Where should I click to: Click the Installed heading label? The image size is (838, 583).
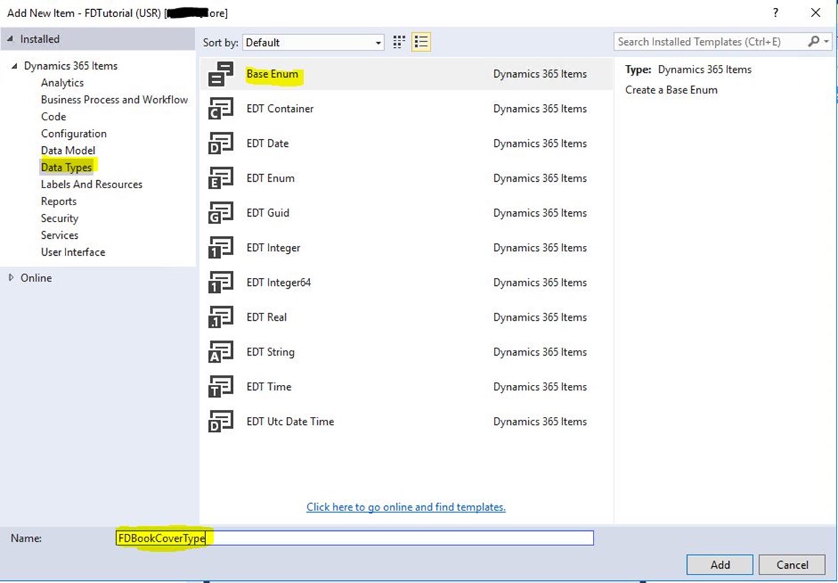40,39
